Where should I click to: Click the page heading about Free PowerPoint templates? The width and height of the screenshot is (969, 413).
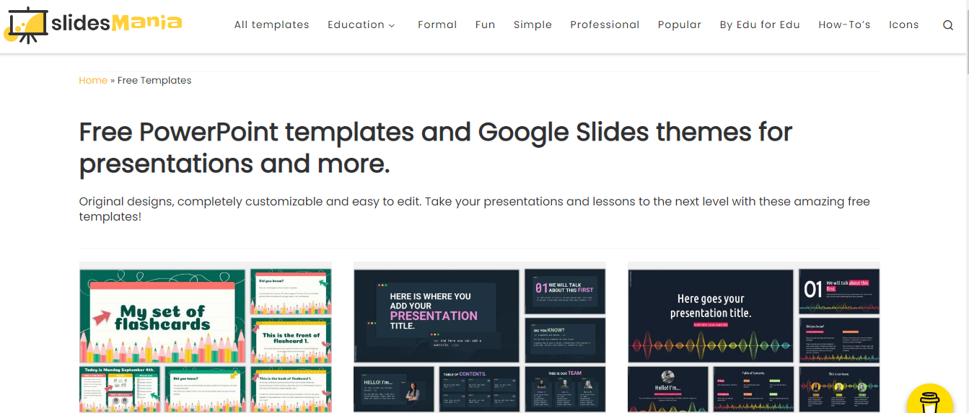click(436, 148)
